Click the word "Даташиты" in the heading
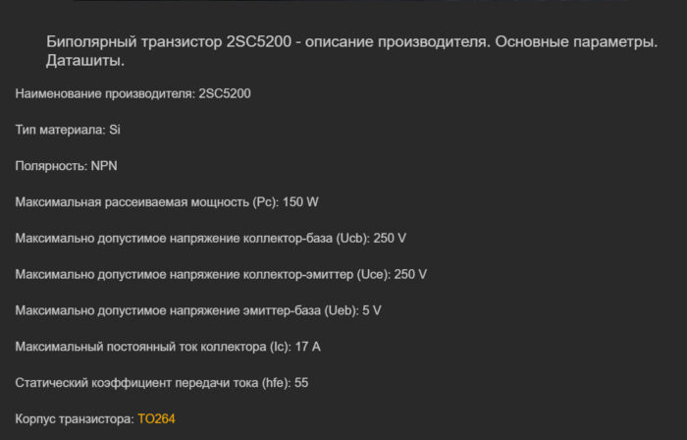The image size is (687, 440). 84,61
